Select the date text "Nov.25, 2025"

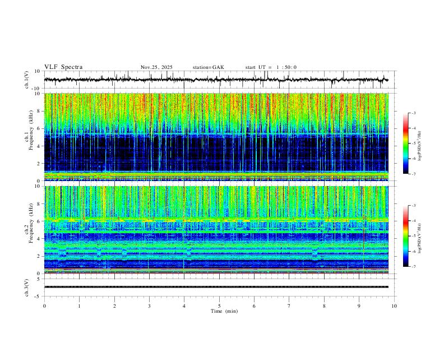156,67
